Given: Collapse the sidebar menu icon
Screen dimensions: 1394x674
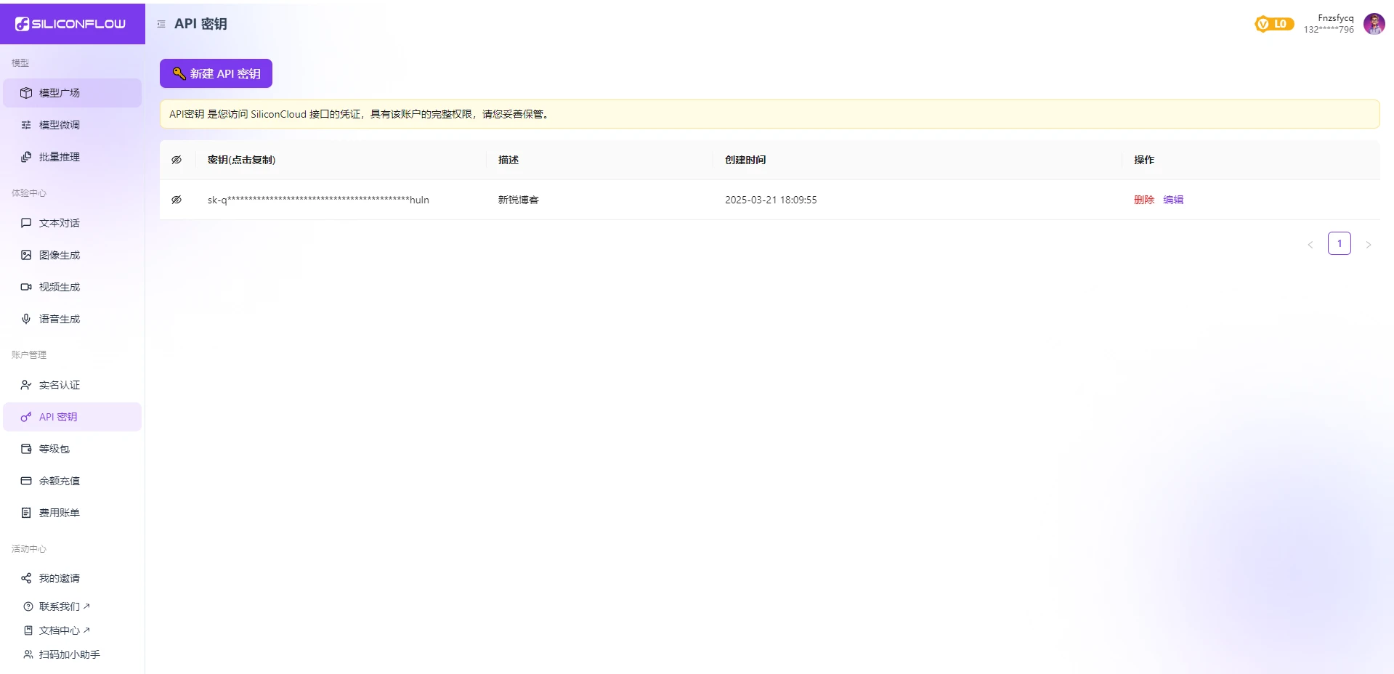Looking at the screenshot, I should click(x=161, y=24).
